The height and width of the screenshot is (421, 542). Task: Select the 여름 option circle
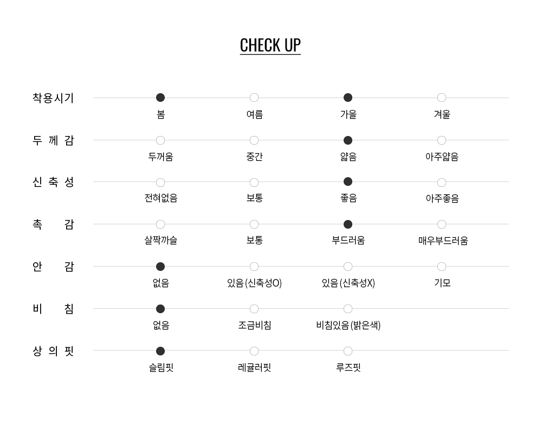tap(254, 98)
